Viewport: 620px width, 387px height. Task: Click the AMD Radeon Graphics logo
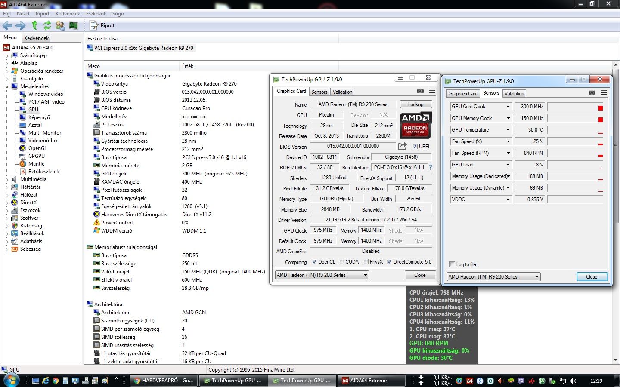[415, 125]
